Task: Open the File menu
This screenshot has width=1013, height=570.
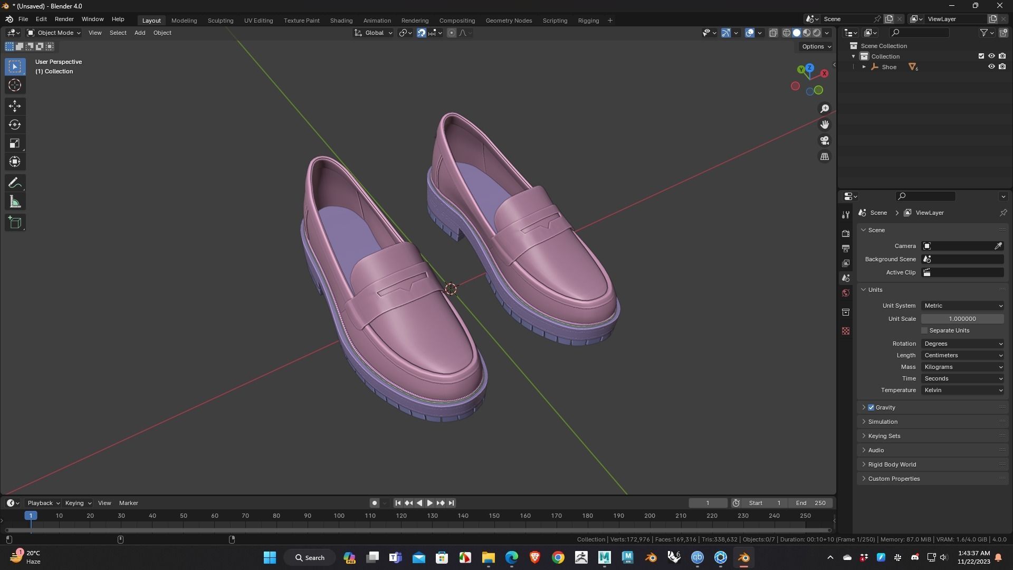Action: (x=23, y=19)
